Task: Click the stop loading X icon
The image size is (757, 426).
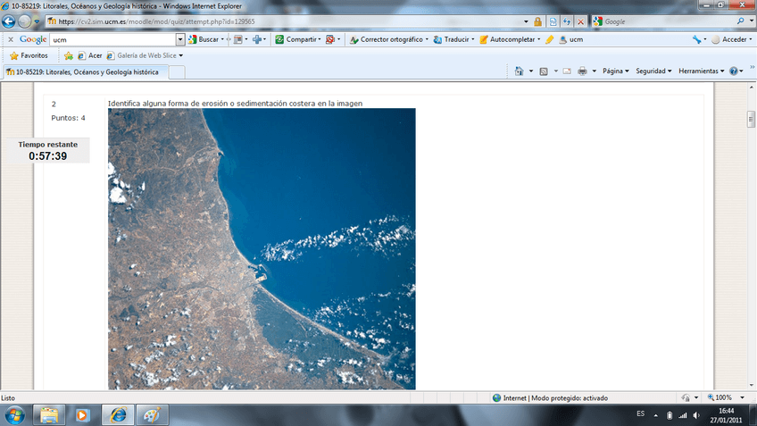Action: [x=580, y=21]
